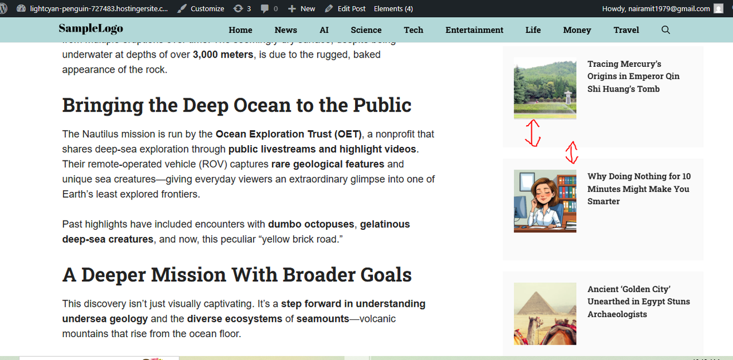Open the Egypt pyramids thumbnail
This screenshot has width=733, height=360.
point(545,314)
